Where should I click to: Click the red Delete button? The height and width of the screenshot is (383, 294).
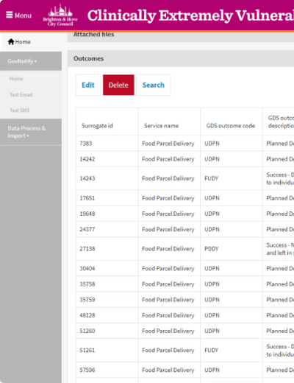coord(118,85)
